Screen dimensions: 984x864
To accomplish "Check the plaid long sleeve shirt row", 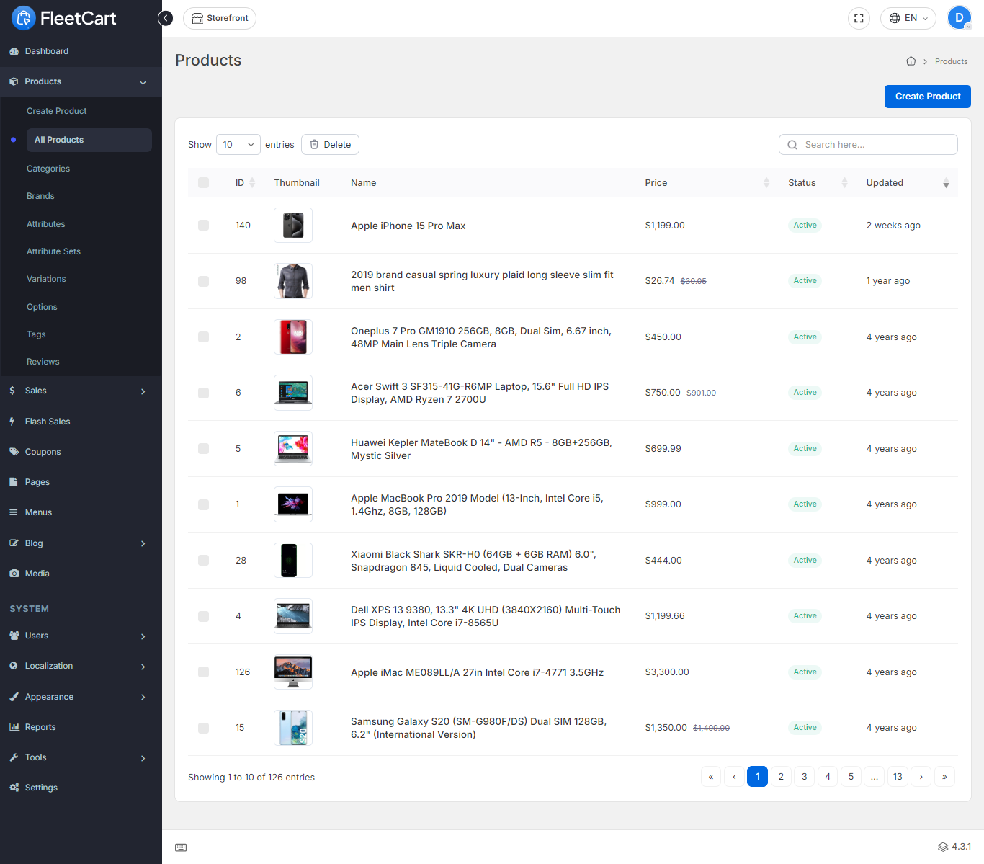I will click(x=203, y=281).
